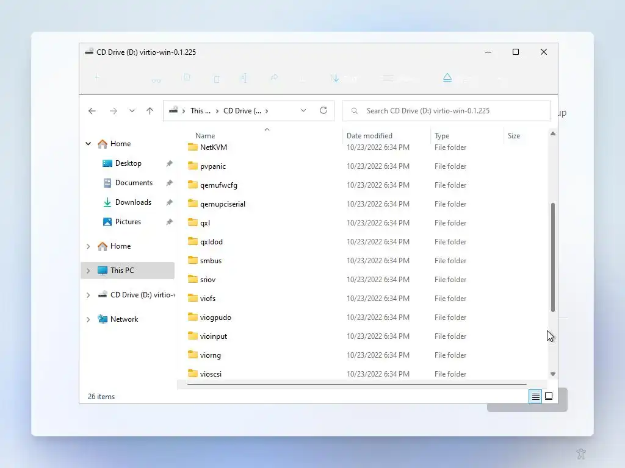Click the Eject toolbar icon
This screenshot has height=468, width=625.
point(447,77)
